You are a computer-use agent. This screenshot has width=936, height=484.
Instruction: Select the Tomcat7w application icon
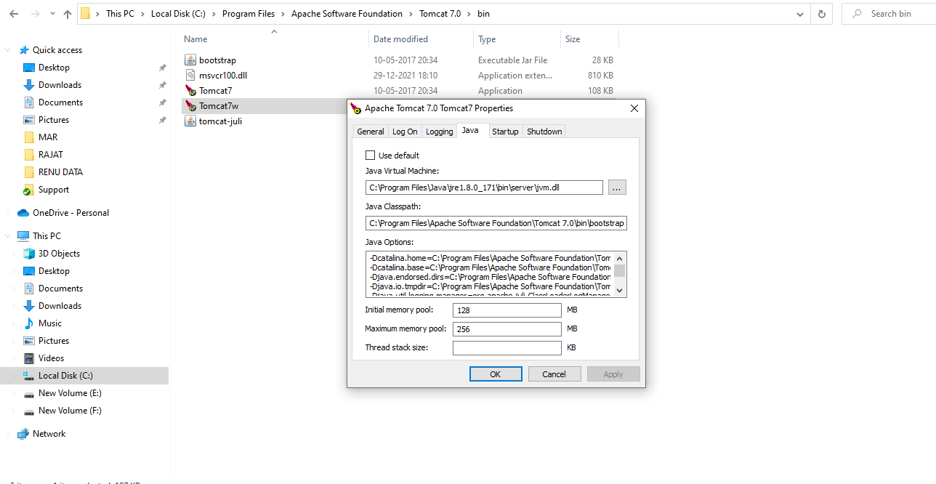190,106
